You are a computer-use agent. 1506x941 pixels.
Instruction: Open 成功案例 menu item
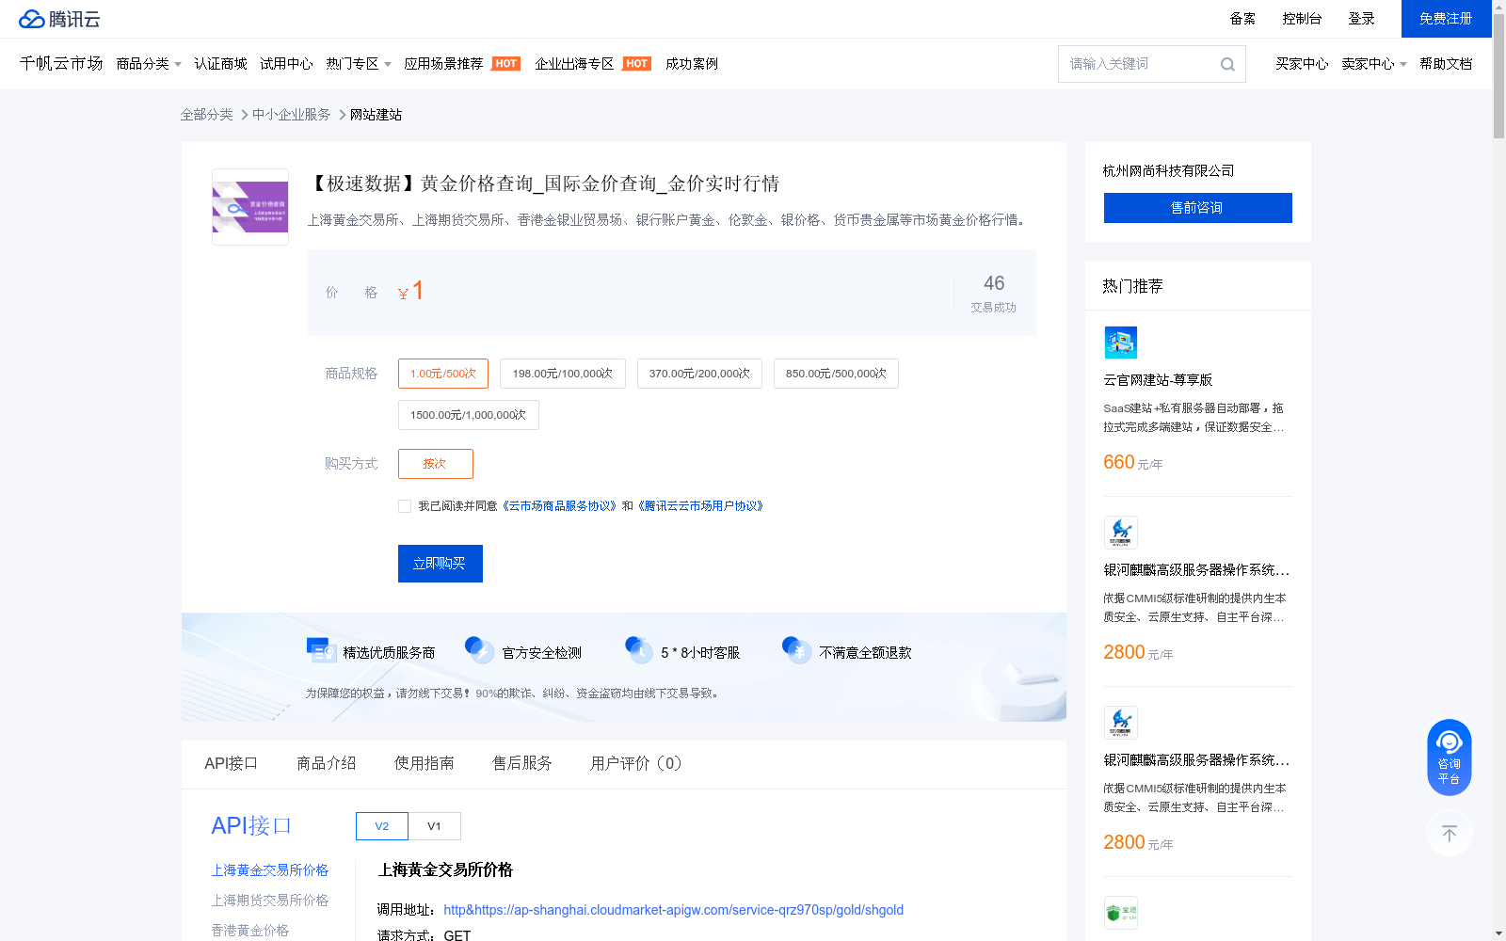click(692, 64)
